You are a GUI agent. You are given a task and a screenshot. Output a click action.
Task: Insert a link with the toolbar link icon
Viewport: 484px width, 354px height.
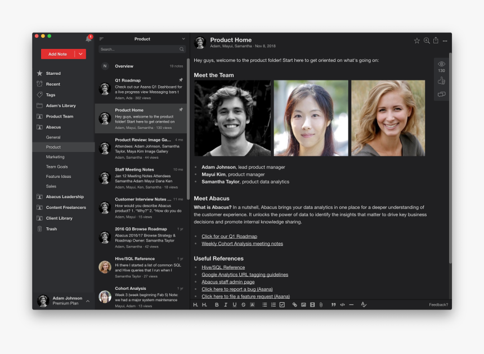[294, 304]
